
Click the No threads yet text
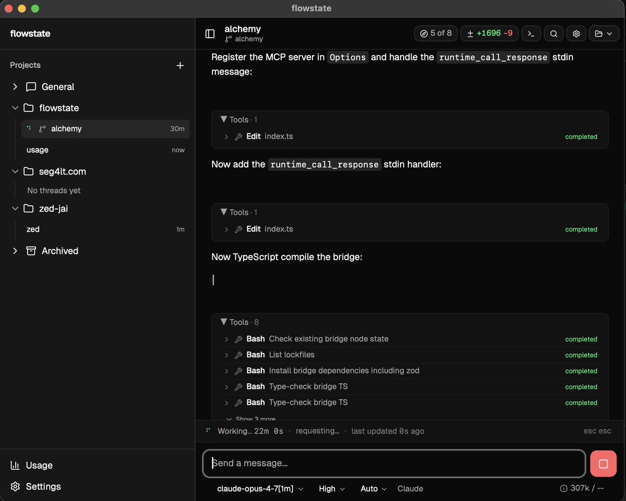(54, 190)
